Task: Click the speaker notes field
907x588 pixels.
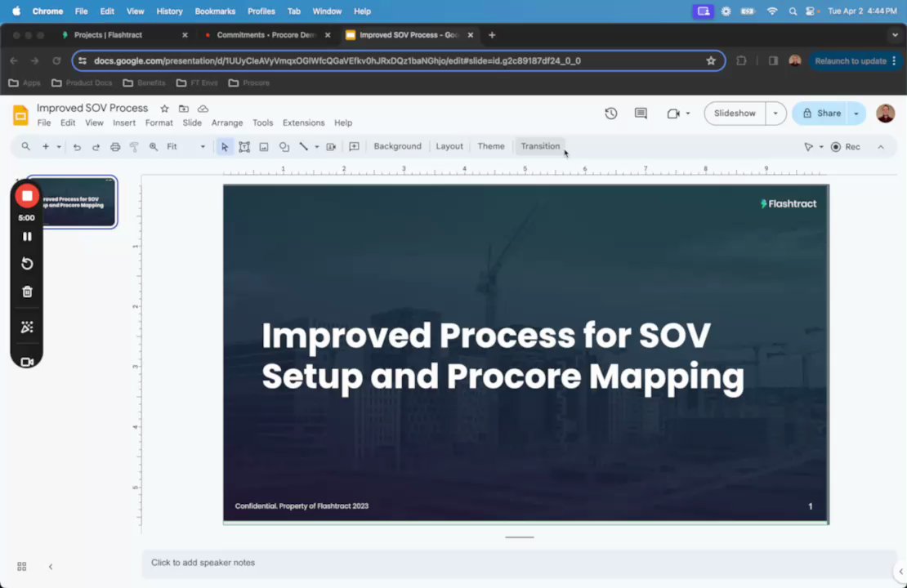Action: click(x=518, y=563)
